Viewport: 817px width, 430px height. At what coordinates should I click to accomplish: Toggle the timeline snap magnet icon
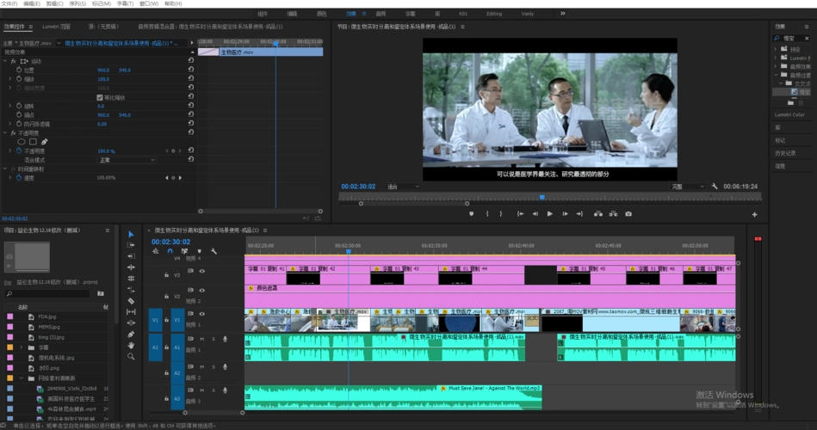170,252
